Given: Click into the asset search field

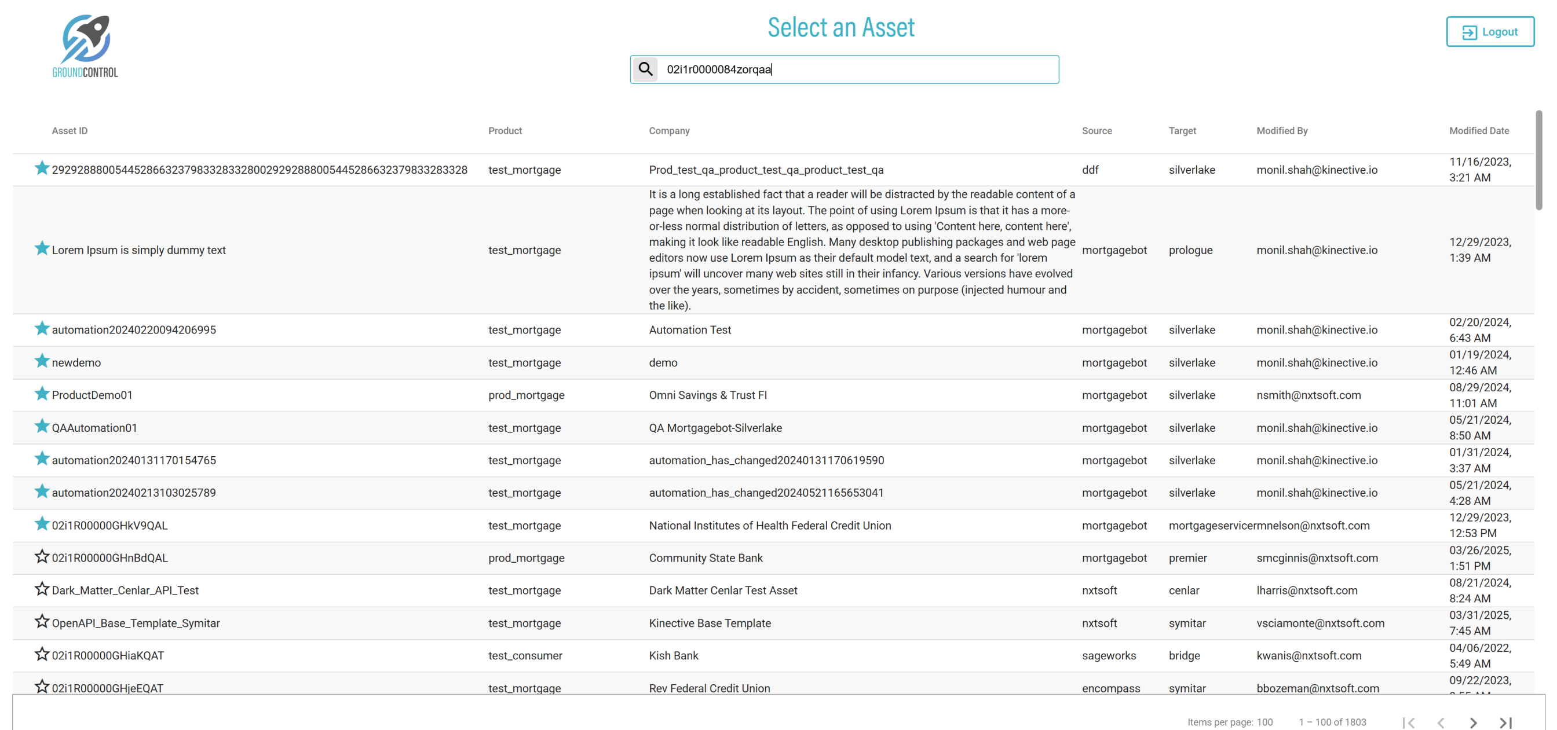Looking at the screenshot, I should coord(858,69).
